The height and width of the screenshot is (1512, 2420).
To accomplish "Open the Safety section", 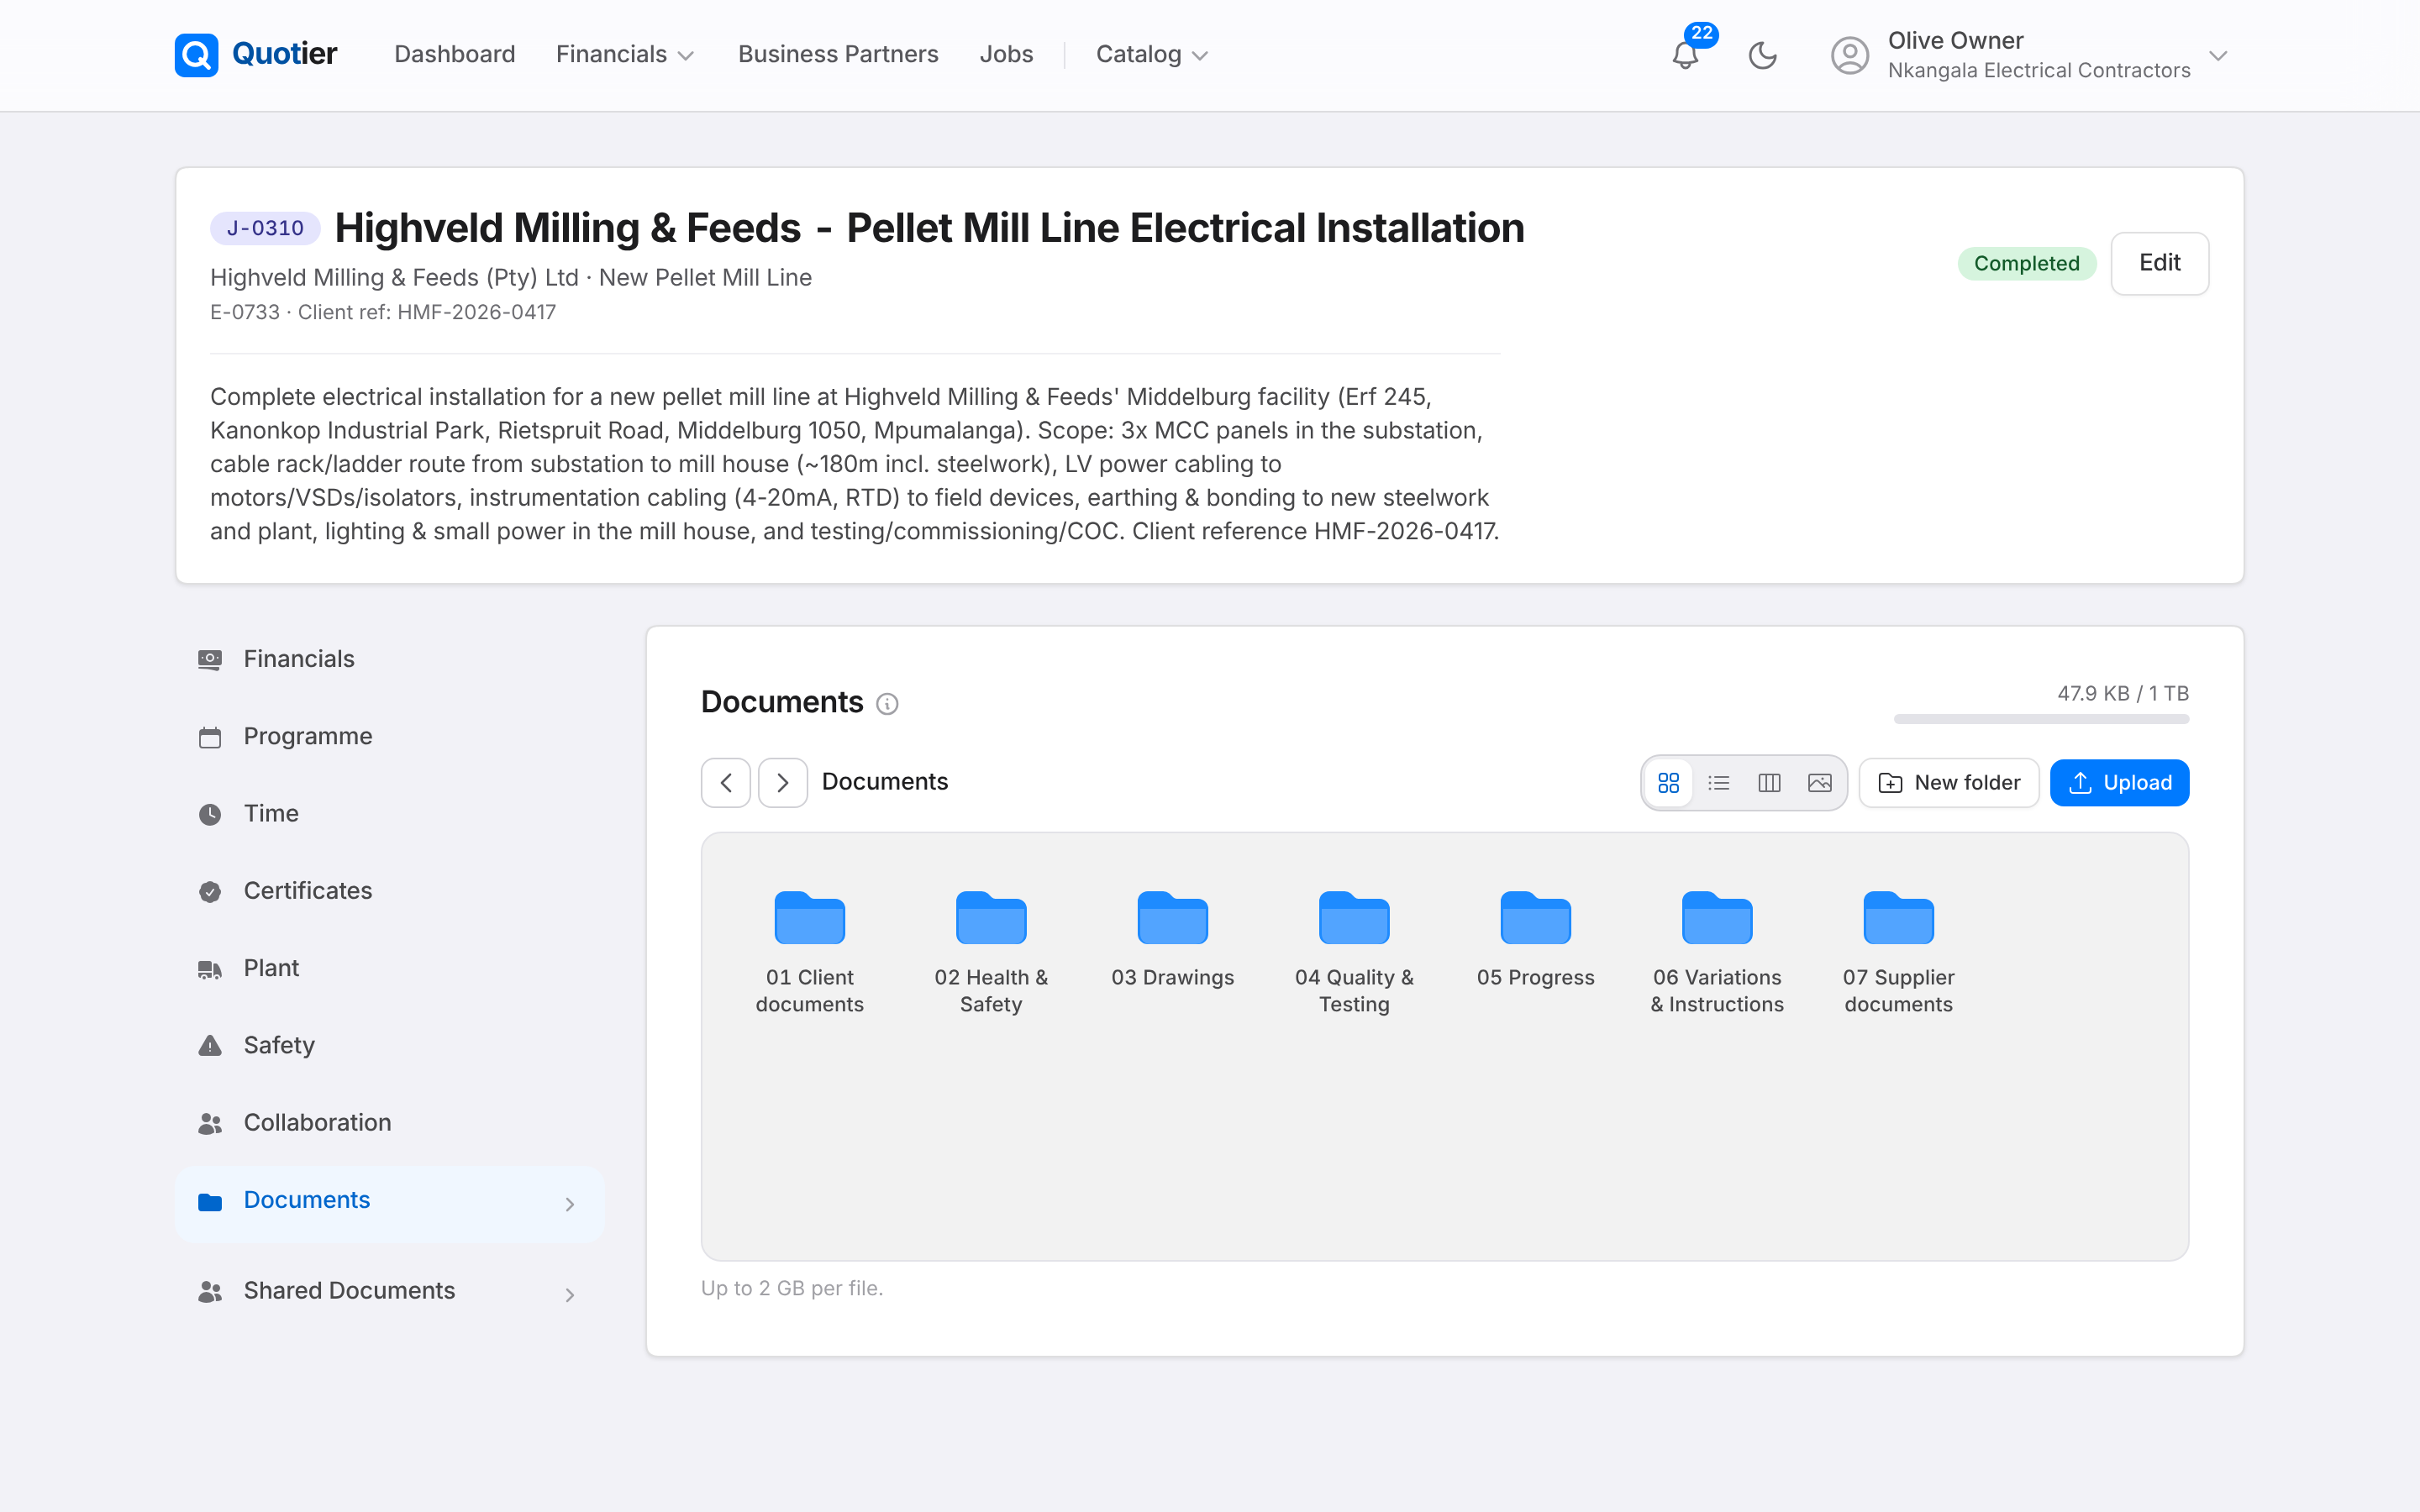I will [x=390, y=1046].
